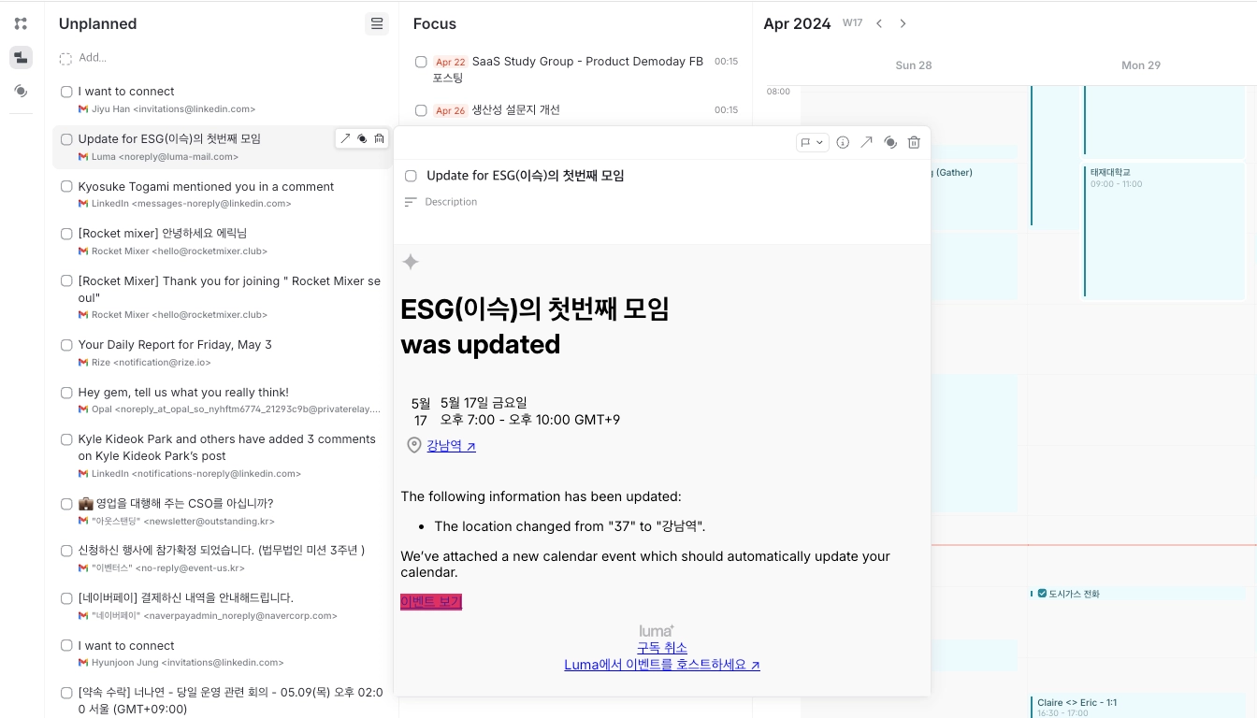Image resolution: width=1257 pixels, height=718 pixels.
Task: Click the Focus column heading
Action: [435, 23]
